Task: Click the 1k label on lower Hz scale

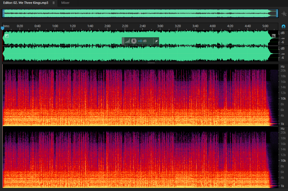Action: pos(282,186)
